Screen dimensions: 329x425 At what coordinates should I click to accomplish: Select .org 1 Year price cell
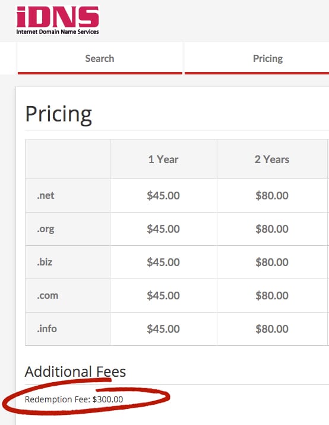point(163,229)
